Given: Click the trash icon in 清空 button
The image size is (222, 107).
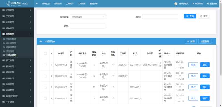Looking at the screenshot, I should coord(201,16).
